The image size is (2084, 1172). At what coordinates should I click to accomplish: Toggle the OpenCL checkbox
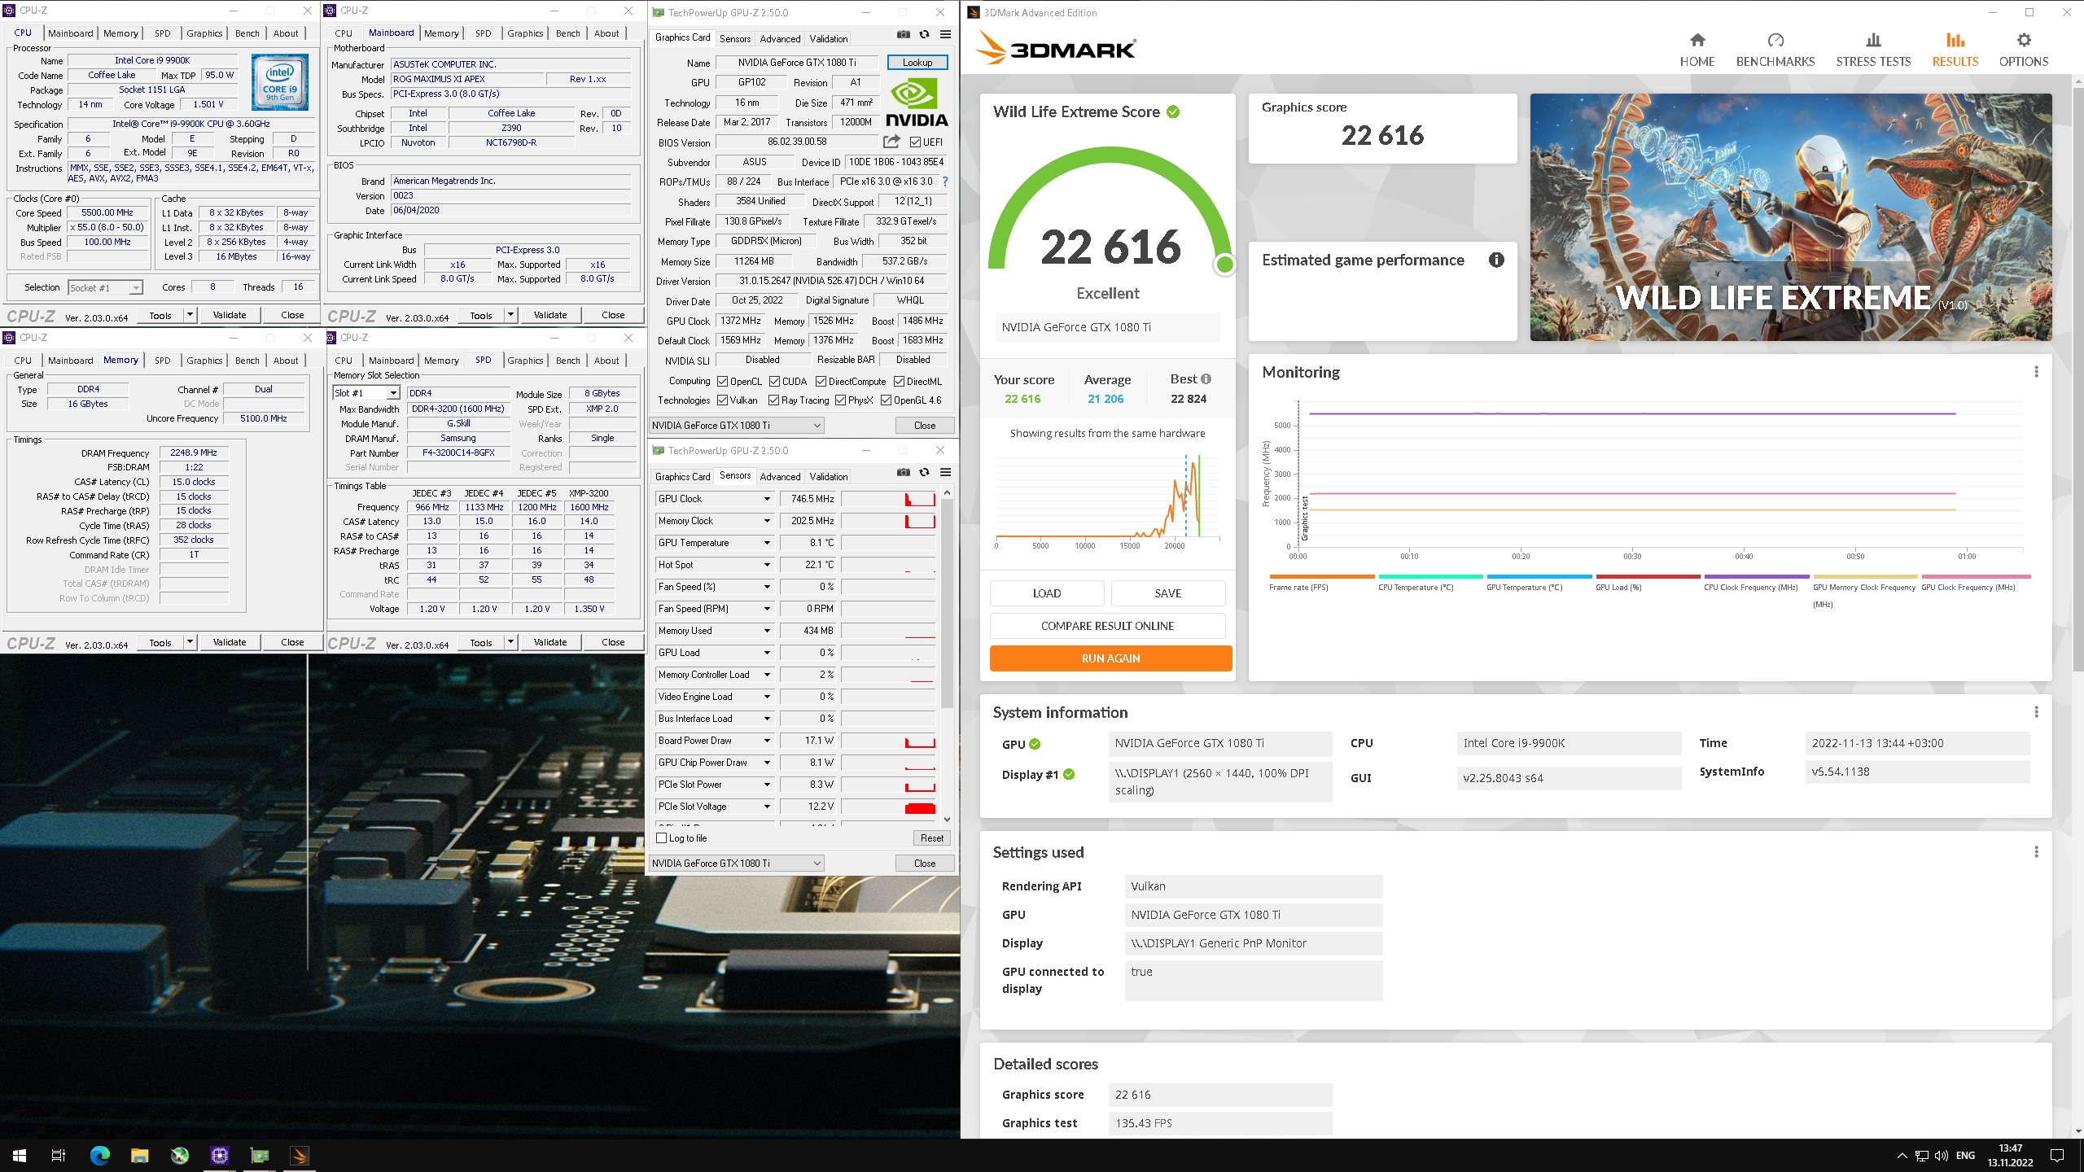(x=722, y=381)
